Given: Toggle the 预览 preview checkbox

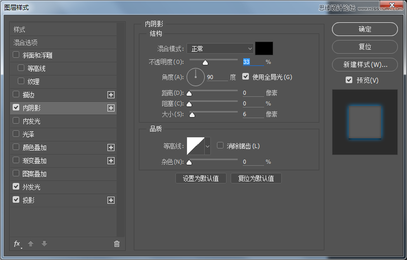Looking at the screenshot, I should [349, 80].
